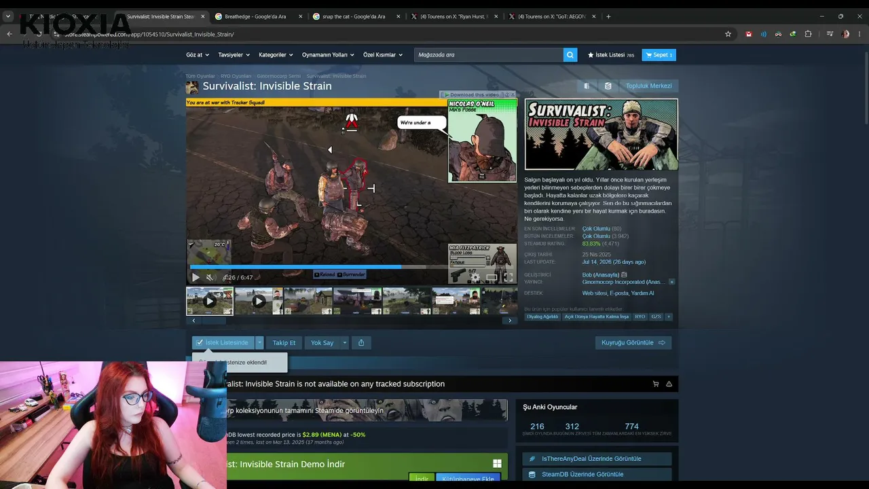The width and height of the screenshot is (869, 489).
Task: Play the trailer video
Action: tap(196, 277)
